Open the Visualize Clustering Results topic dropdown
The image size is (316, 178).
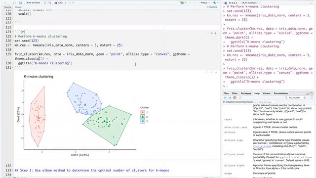239,102
